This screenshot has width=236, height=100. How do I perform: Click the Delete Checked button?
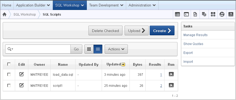[x=105, y=30]
